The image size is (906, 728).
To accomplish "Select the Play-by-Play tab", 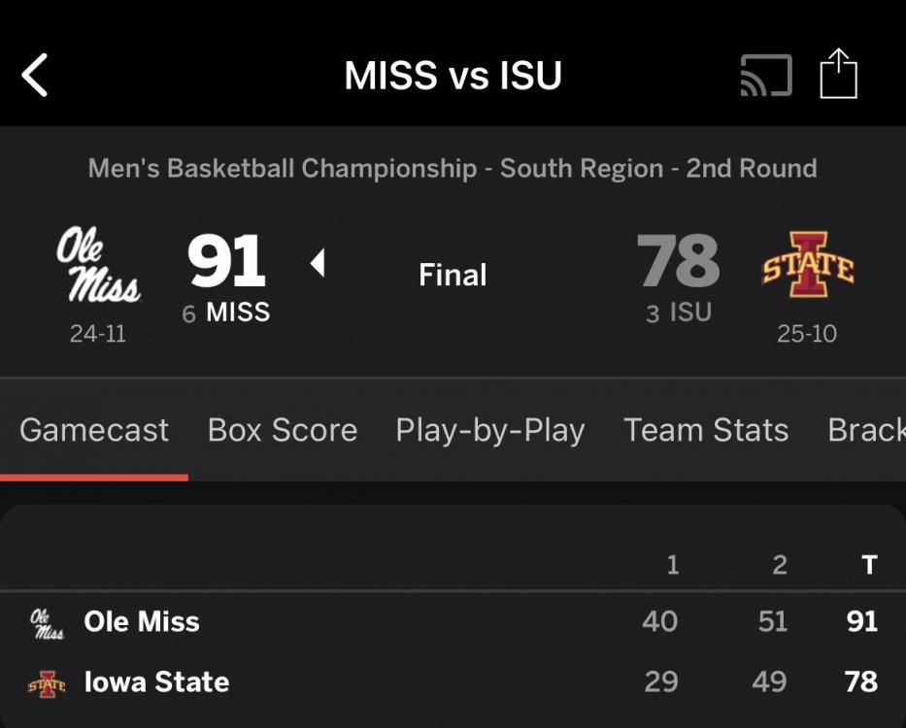I will pyautogui.click(x=490, y=430).
